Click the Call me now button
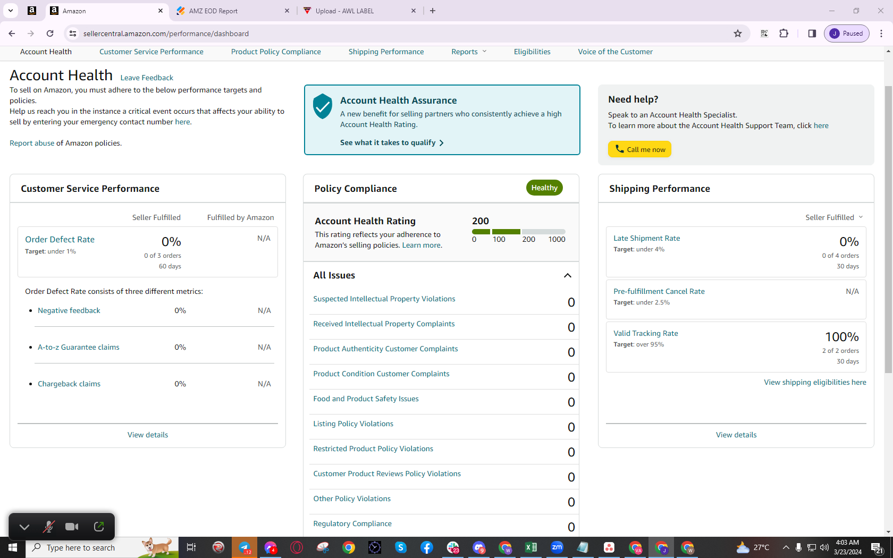 point(640,149)
